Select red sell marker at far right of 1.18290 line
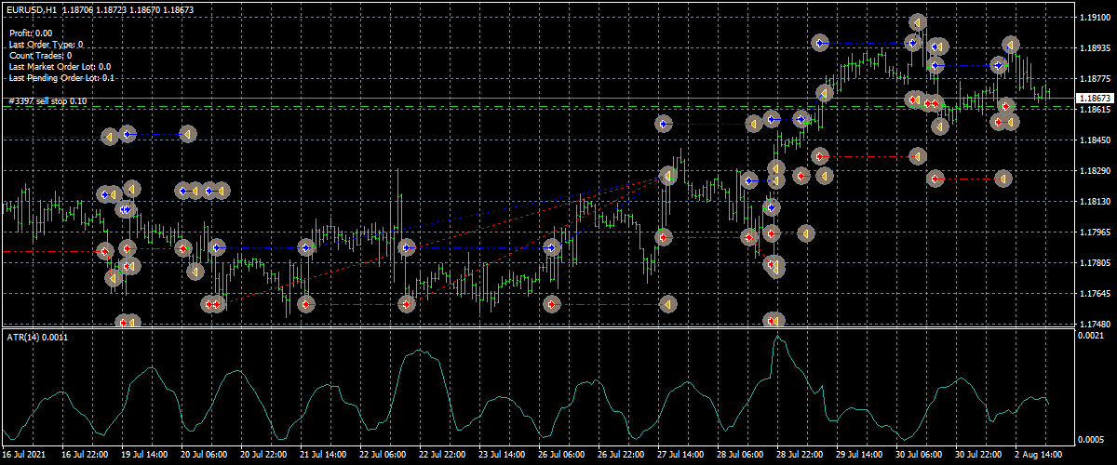 click(1003, 178)
